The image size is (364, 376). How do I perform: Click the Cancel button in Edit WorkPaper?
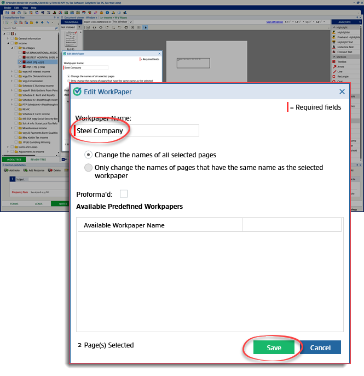(320, 347)
